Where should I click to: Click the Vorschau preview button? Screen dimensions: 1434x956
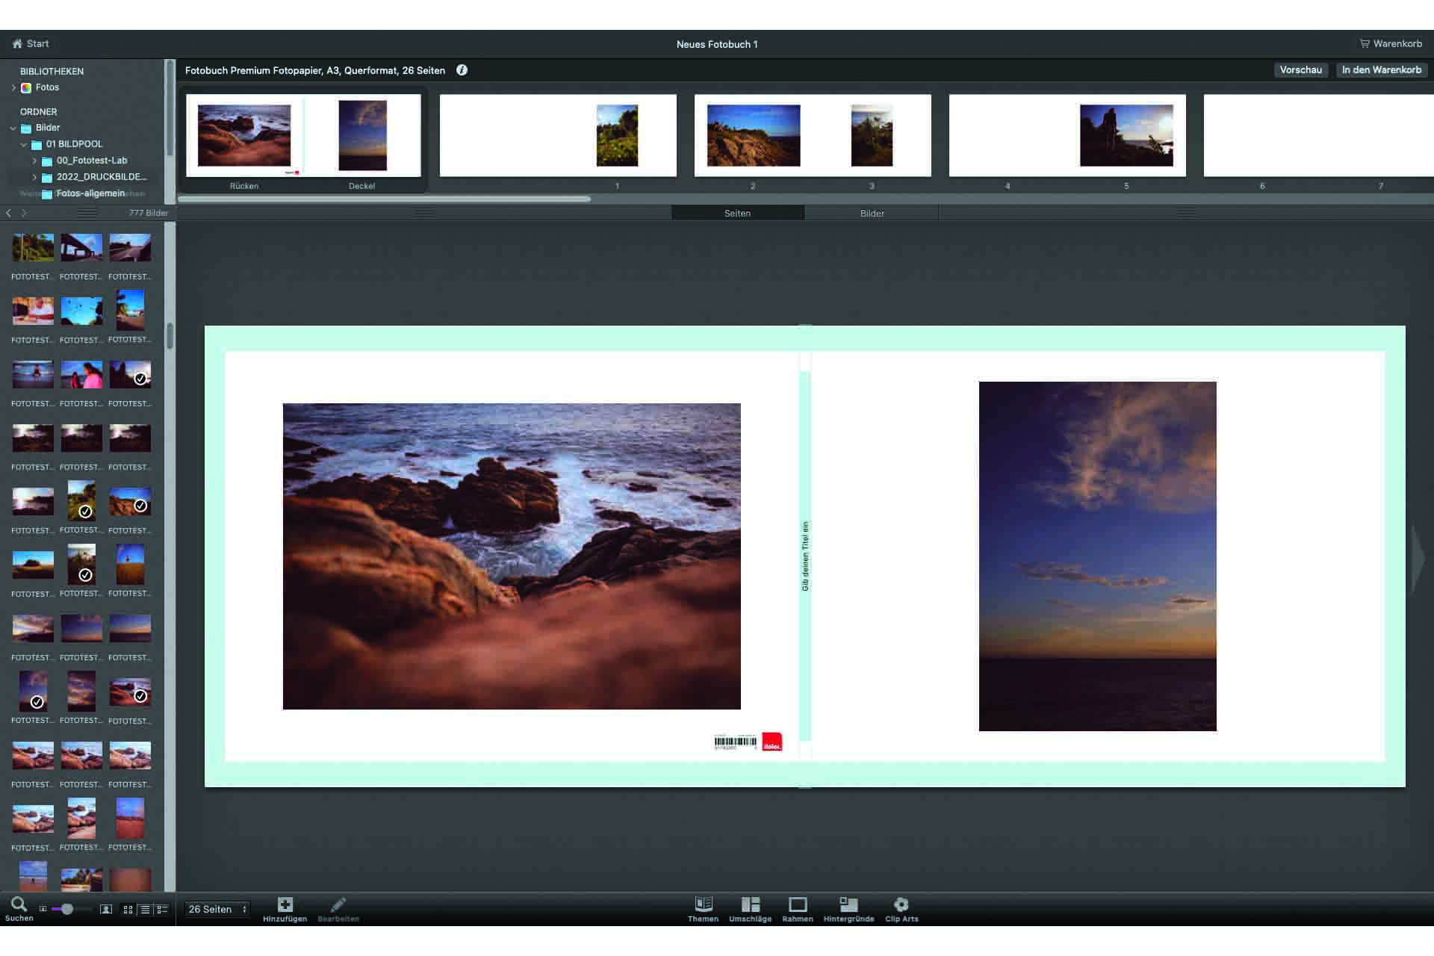pos(1300,69)
